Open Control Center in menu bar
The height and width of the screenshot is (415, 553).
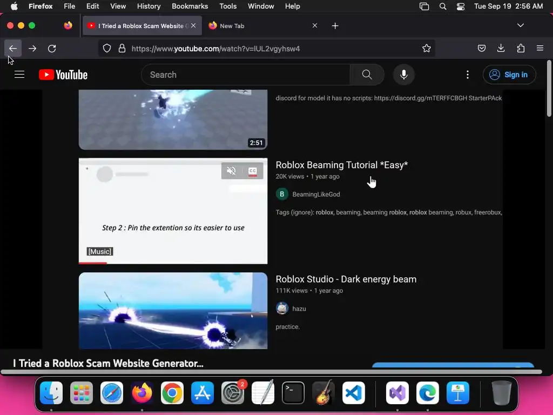click(x=461, y=6)
